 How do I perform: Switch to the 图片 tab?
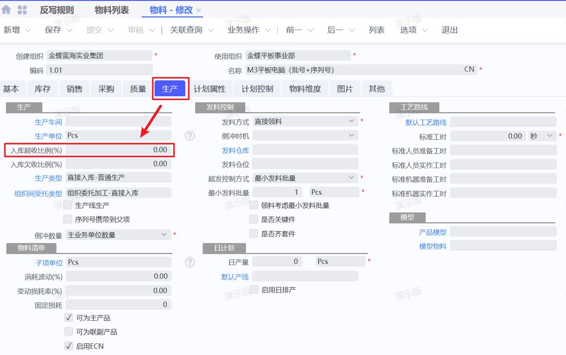pyautogui.click(x=345, y=88)
